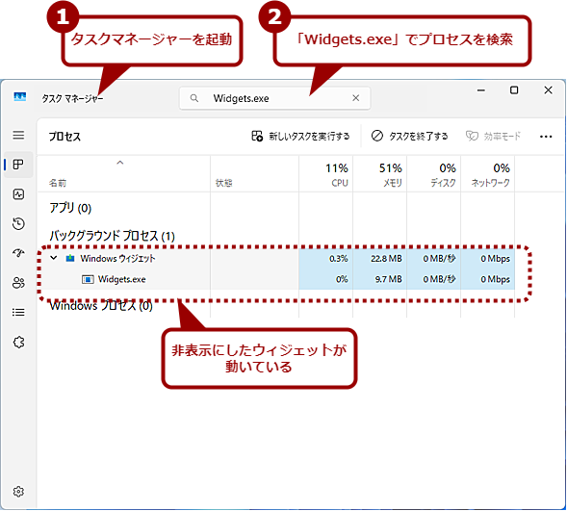Open the Details list sidebar icon
The height and width of the screenshot is (511, 567).
(x=18, y=312)
